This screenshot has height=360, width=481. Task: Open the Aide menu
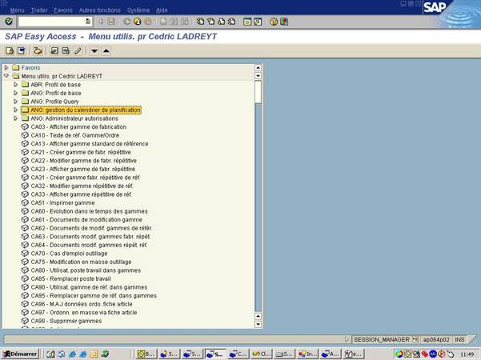(x=162, y=10)
